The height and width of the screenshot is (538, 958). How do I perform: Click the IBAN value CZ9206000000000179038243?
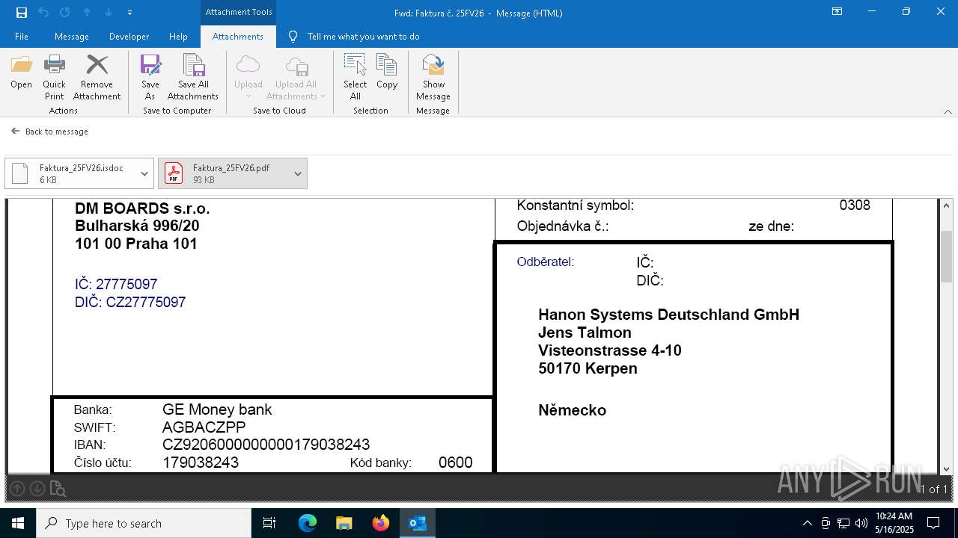pos(266,445)
